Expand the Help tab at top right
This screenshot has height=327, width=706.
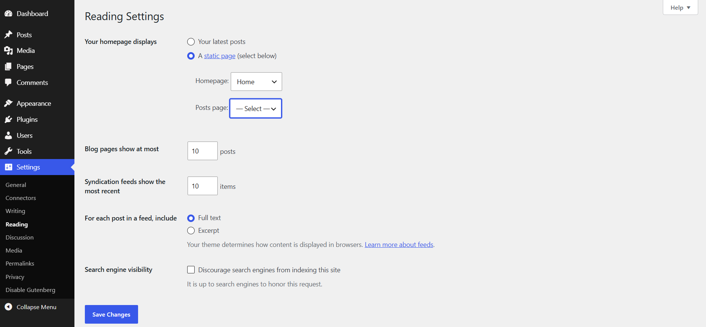680,7
